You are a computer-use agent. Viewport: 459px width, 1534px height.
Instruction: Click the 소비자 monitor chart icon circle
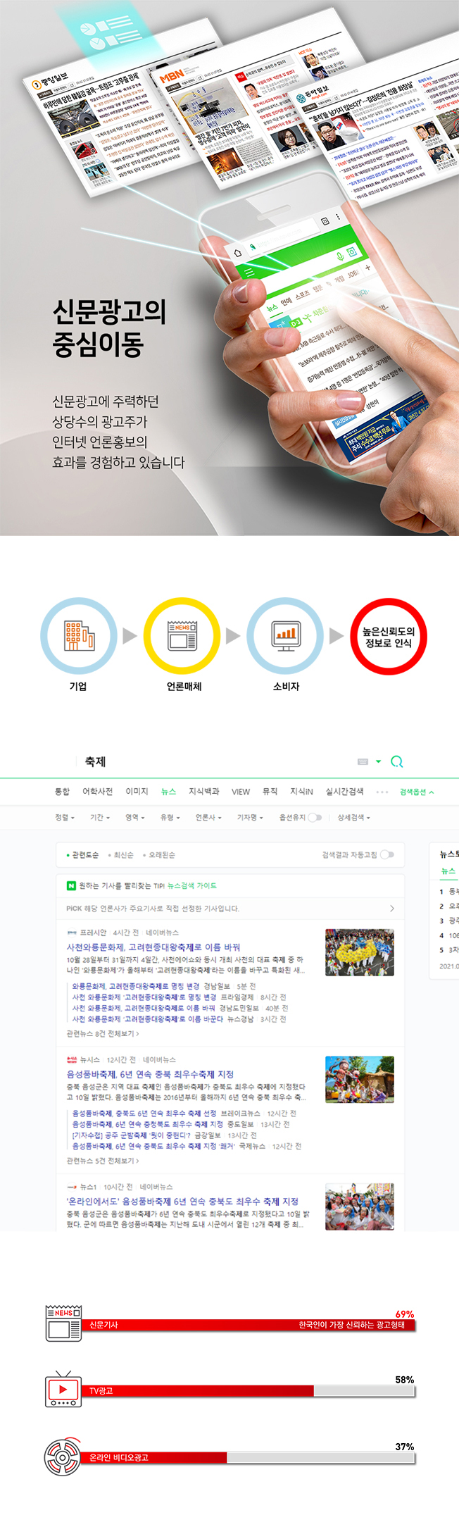[285, 636]
